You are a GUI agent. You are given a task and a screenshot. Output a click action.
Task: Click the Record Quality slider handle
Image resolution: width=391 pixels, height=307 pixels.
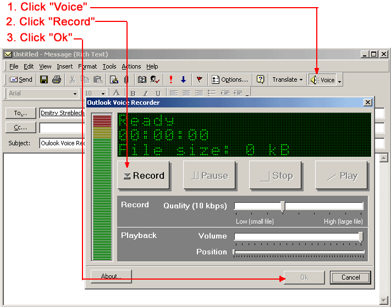click(283, 206)
